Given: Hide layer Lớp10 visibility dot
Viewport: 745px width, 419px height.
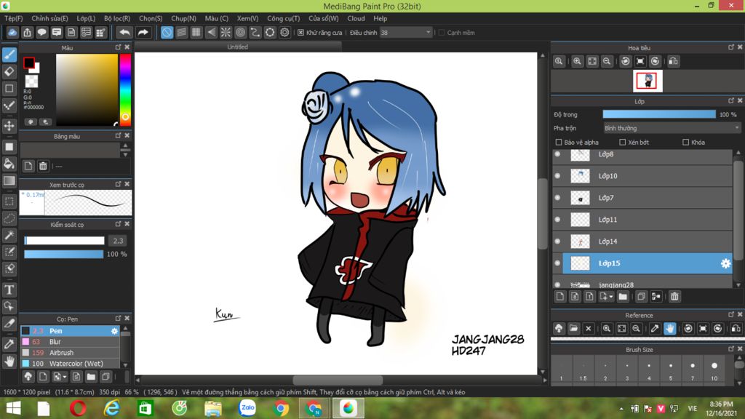Looking at the screenshot, I should pyautogui.click(x=558, y=176).
